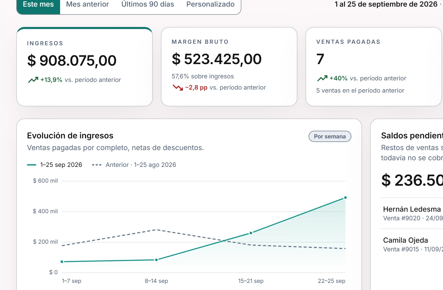This screenshot has height=290, width=443.
Task: Click the "57,6% sobre ingresos" text
Action: point(203,76)
